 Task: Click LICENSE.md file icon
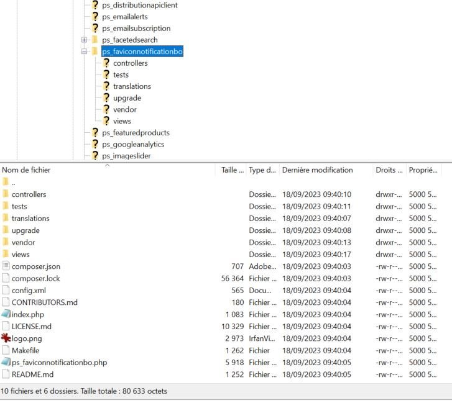[6, 326]
